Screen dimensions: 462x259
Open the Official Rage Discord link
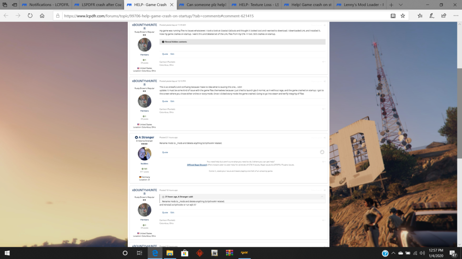197,165
